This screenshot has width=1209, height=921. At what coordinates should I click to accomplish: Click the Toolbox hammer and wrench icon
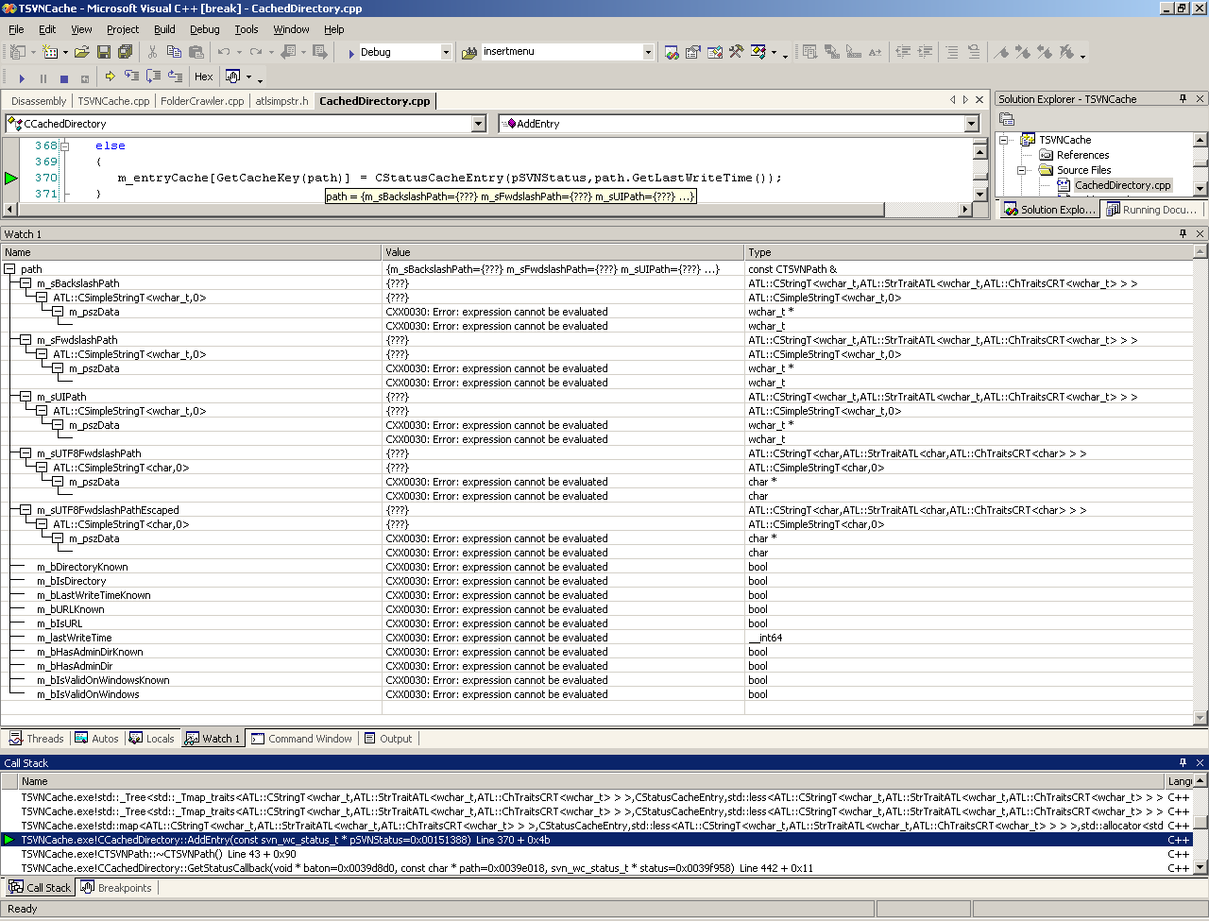pos(737,52)
